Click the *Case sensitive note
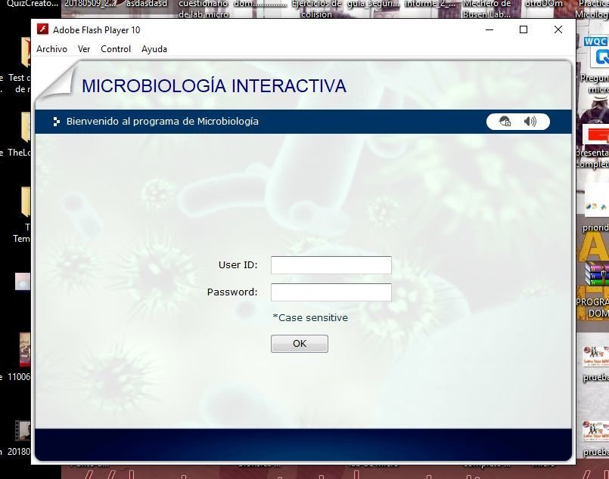Image resolution: width=609 pixels, height=479 pixels. click(x=310, y=317)
